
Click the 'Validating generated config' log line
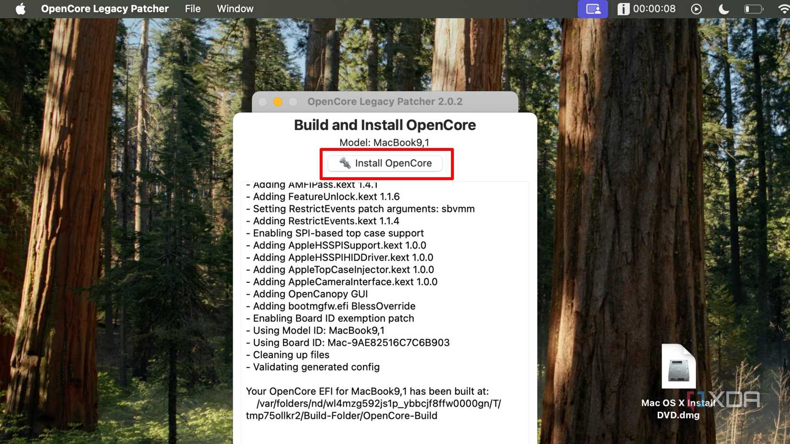(313, 367)
